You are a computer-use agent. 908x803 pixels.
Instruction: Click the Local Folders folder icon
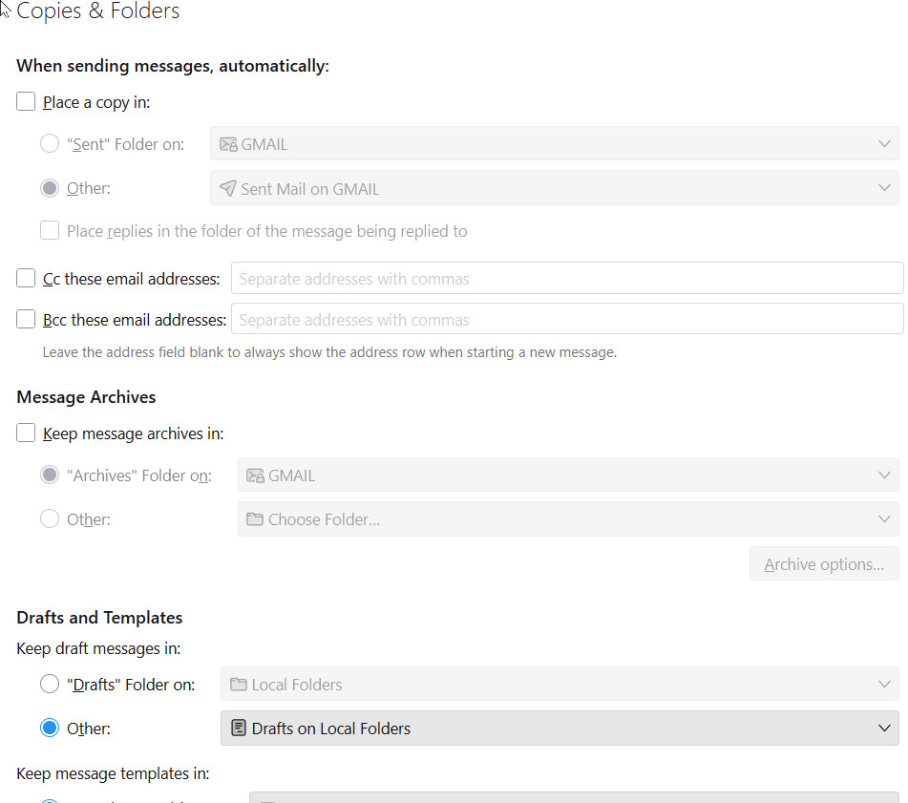tap(239, 685)
